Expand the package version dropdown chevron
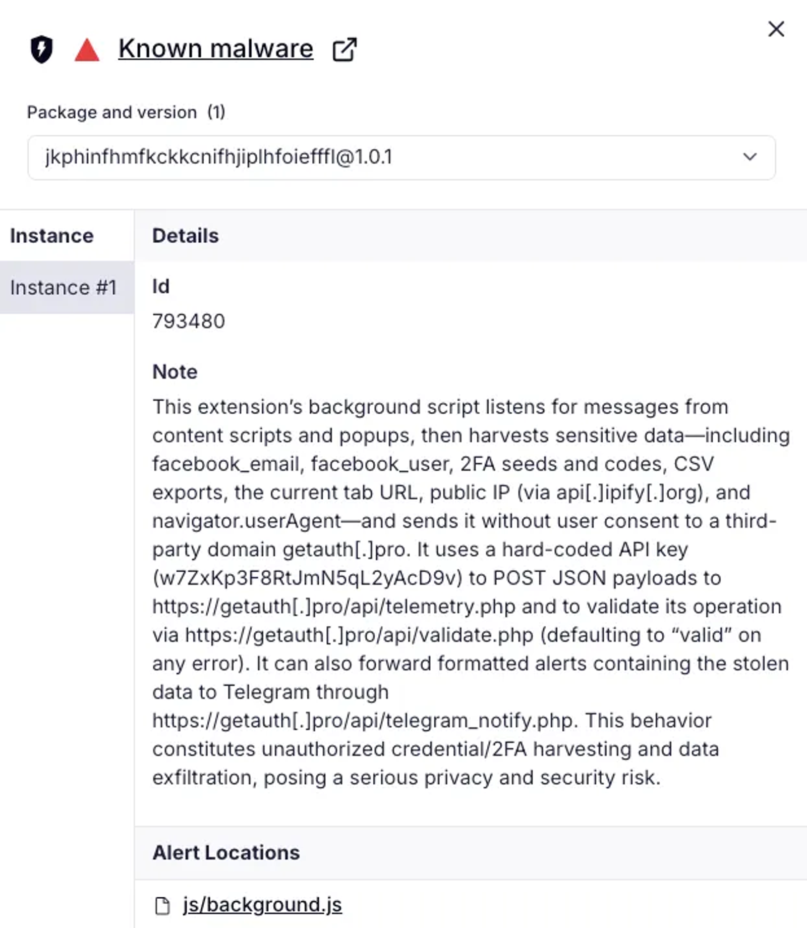The height and width of the screenshot is (928, 807). point(750,157)
